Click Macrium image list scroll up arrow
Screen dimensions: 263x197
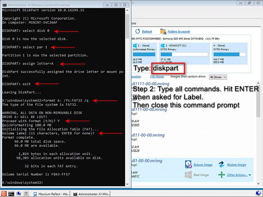click(x=258, y=83)
